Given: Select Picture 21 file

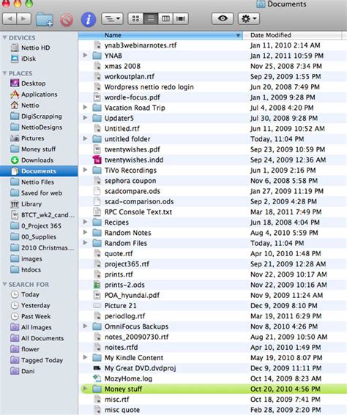Looking at the screenshot, I should click(x=121, y=306).
